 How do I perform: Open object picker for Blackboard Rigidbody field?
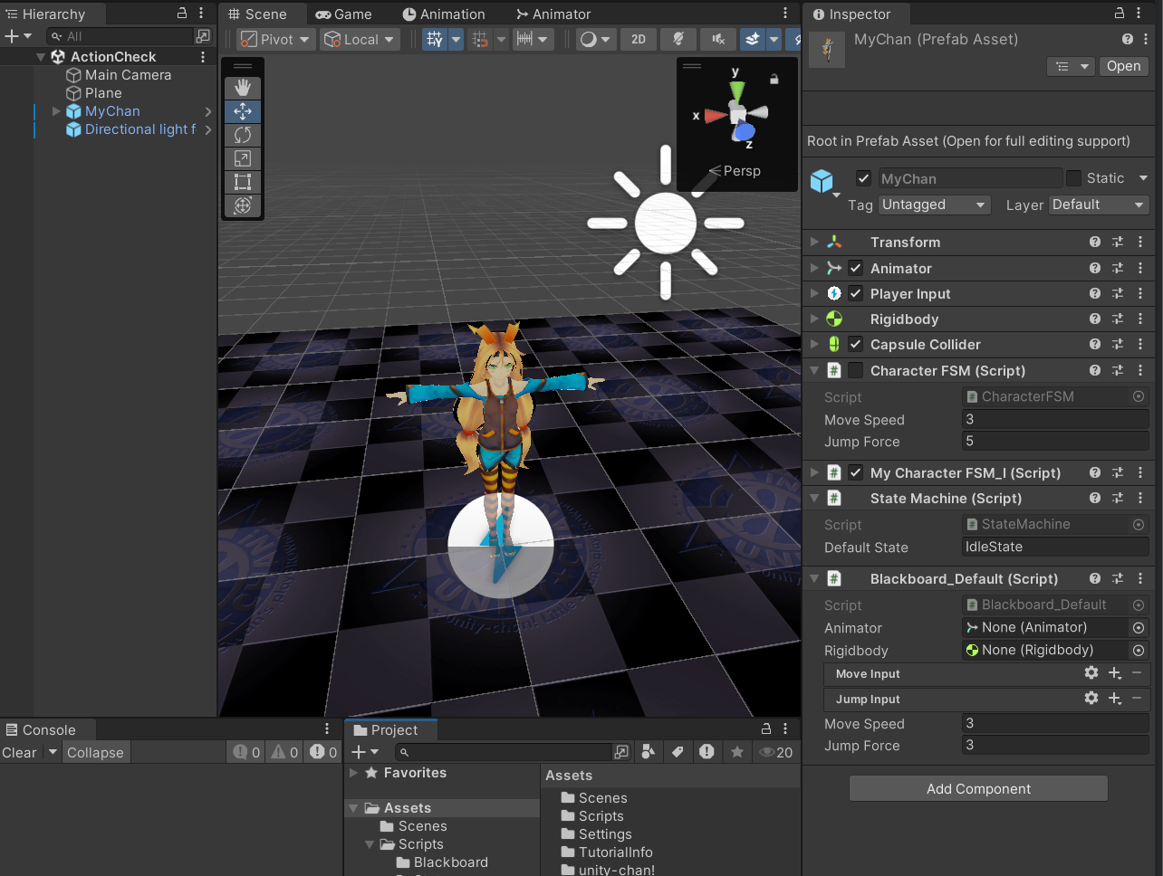point(1139,650)
